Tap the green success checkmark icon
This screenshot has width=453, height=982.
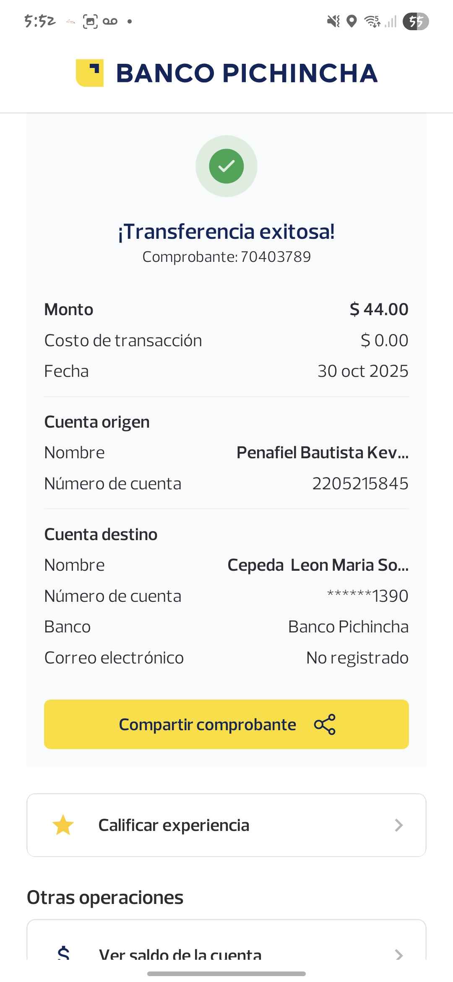coord(226,166)
